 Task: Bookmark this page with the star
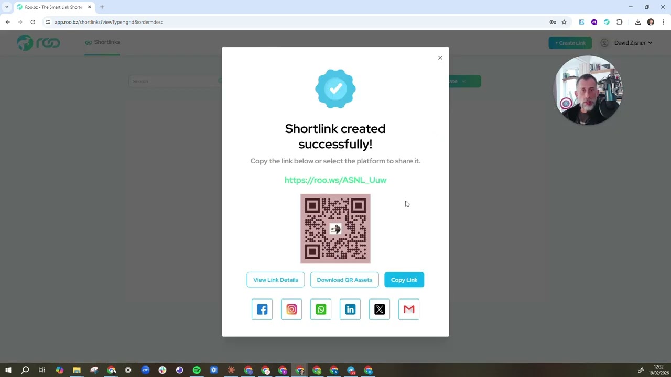pyautogui.click(x=564, y=22)
